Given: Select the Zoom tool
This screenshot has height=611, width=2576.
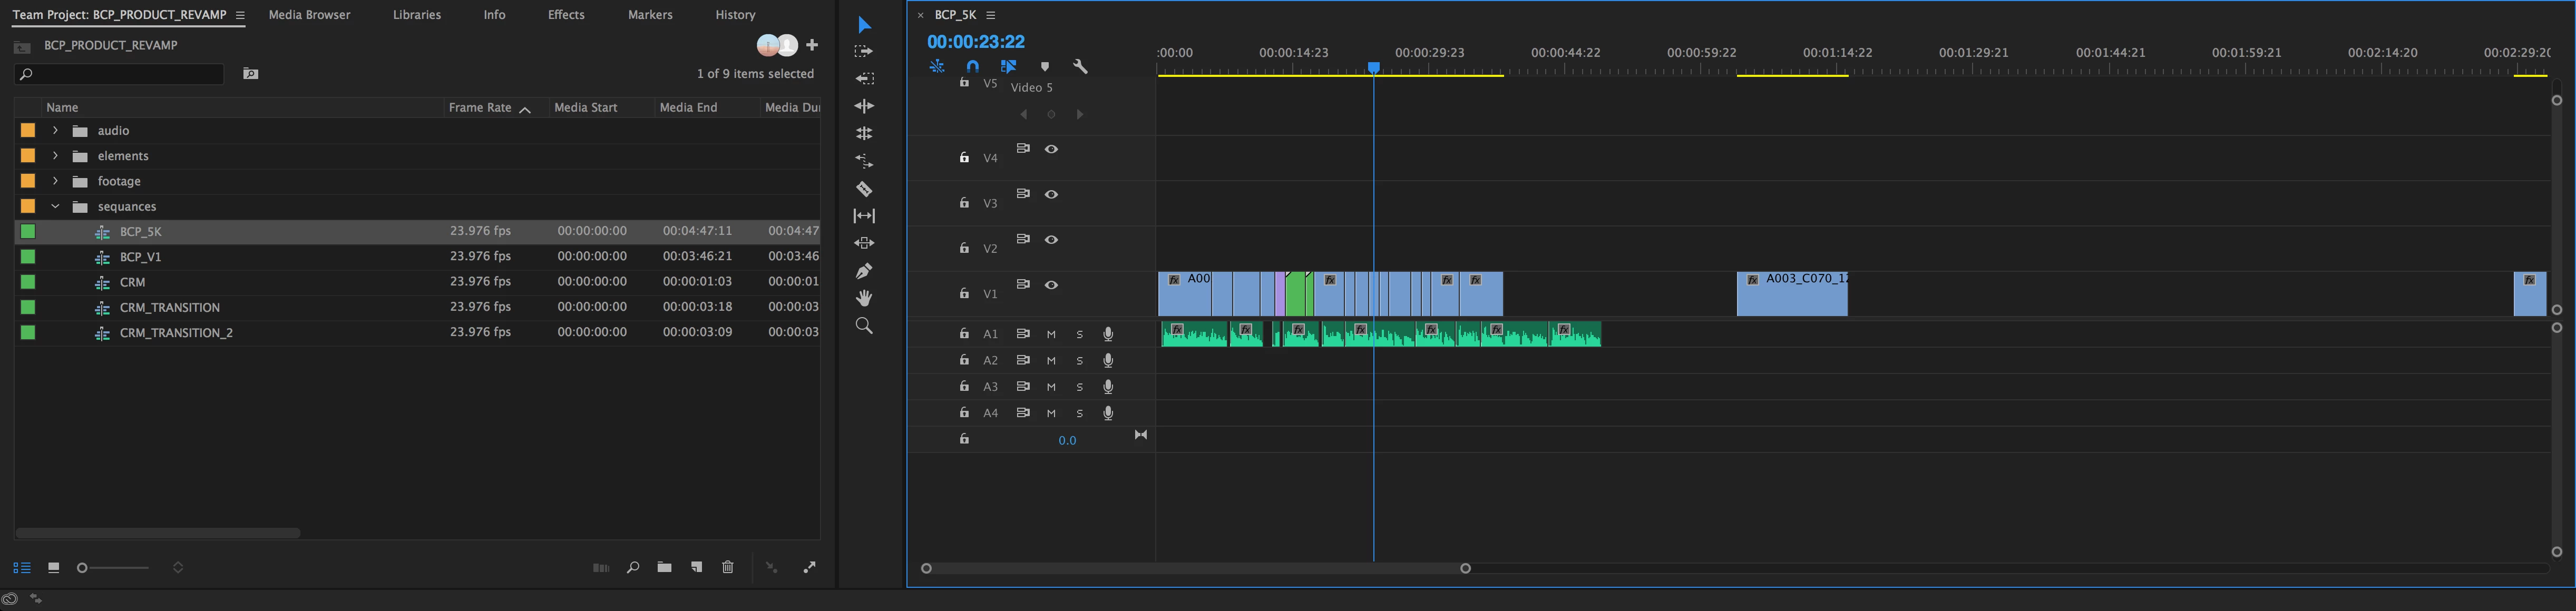Looking at the screenshot, I should [864, 326].
